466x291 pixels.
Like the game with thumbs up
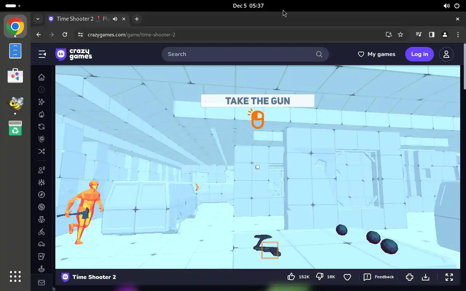[x=291, y=277]
